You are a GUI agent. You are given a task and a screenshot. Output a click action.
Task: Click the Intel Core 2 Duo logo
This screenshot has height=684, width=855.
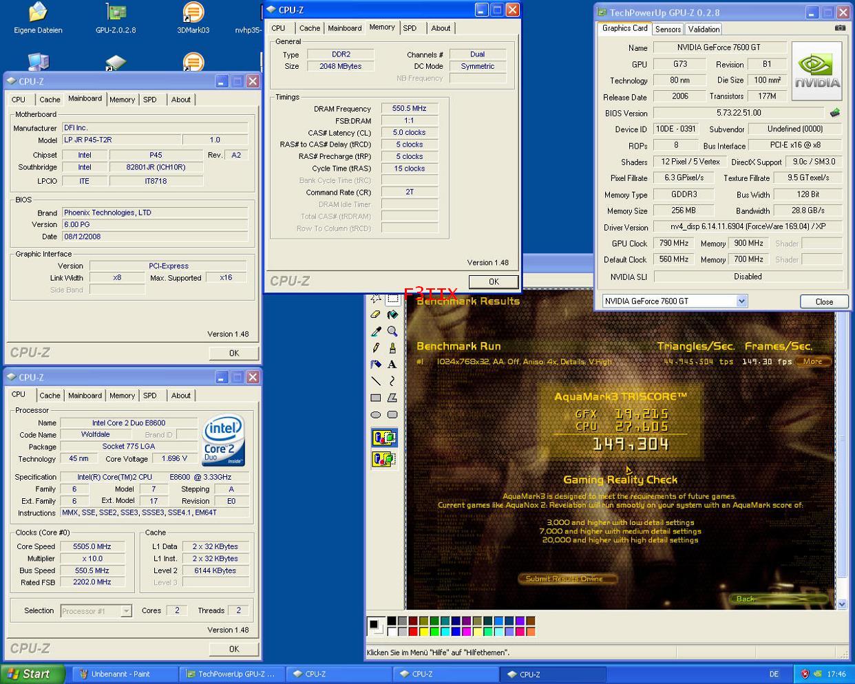tap(223, 440)
